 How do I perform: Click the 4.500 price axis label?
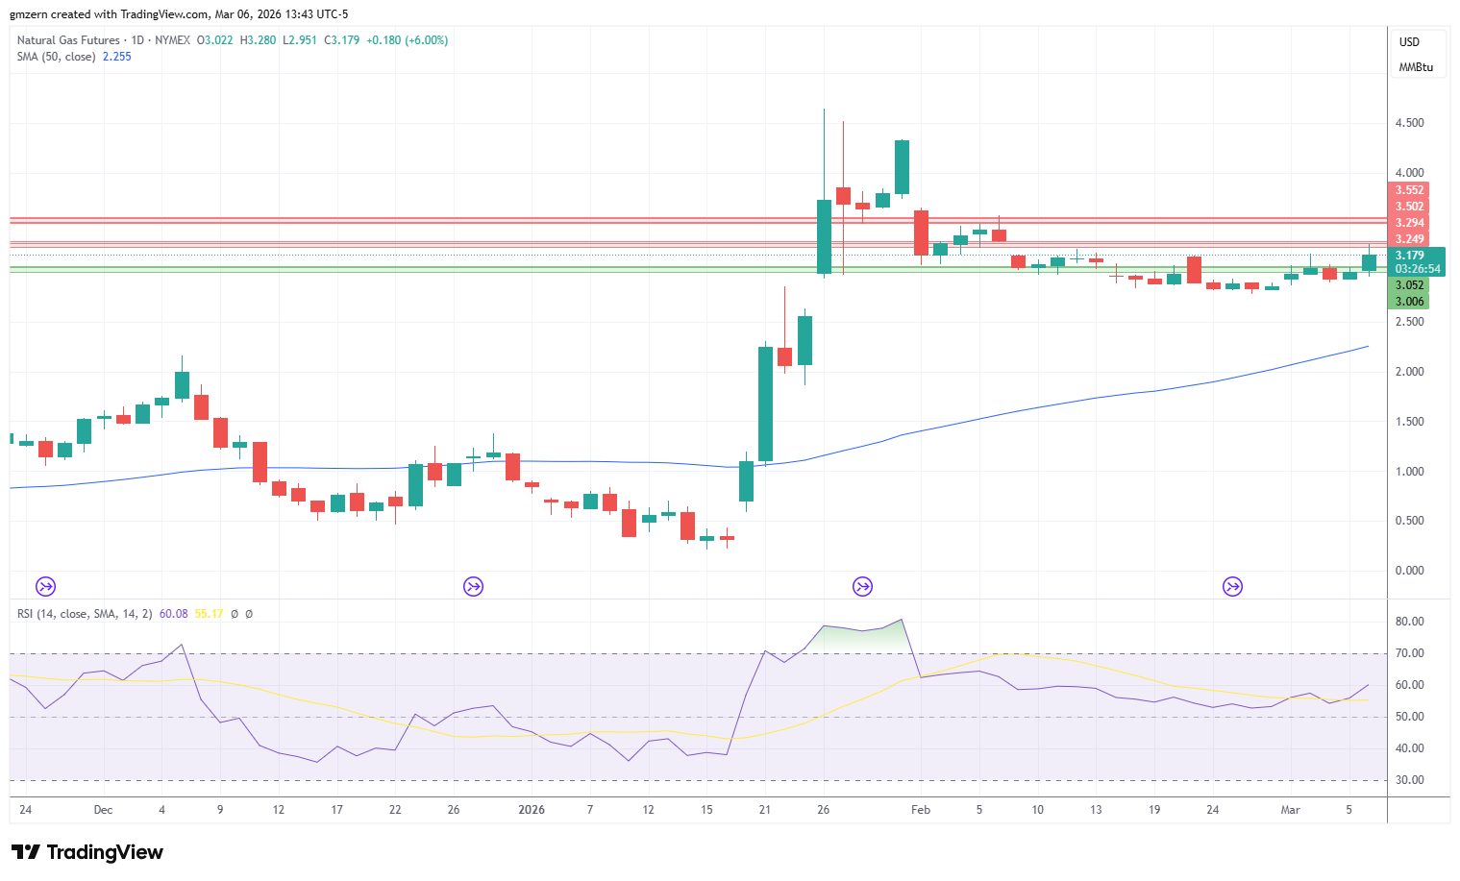click(x=1410, y=123)
